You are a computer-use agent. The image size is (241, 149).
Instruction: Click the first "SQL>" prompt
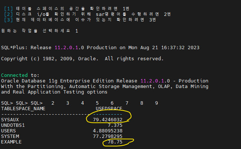pyautogui.click(x=7, y=103)
